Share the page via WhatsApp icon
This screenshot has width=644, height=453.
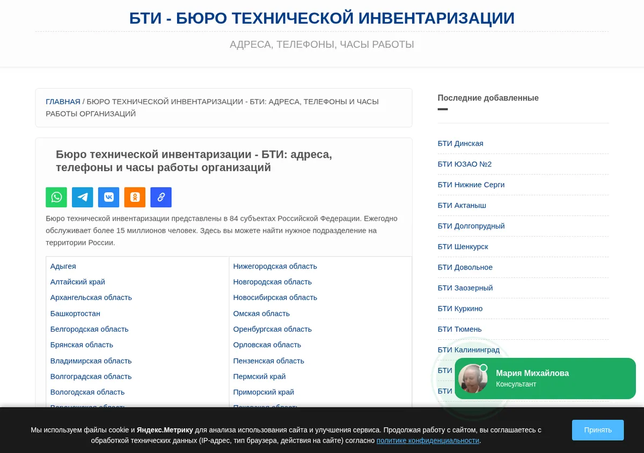(x=56, y=197)
